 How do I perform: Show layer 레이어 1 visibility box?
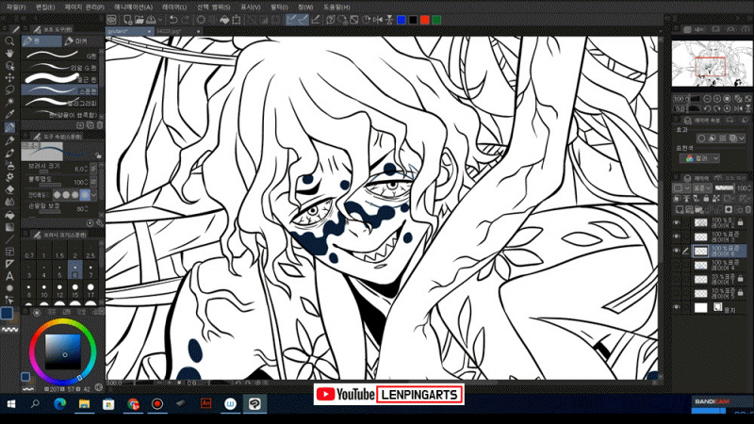pos(677,279)
